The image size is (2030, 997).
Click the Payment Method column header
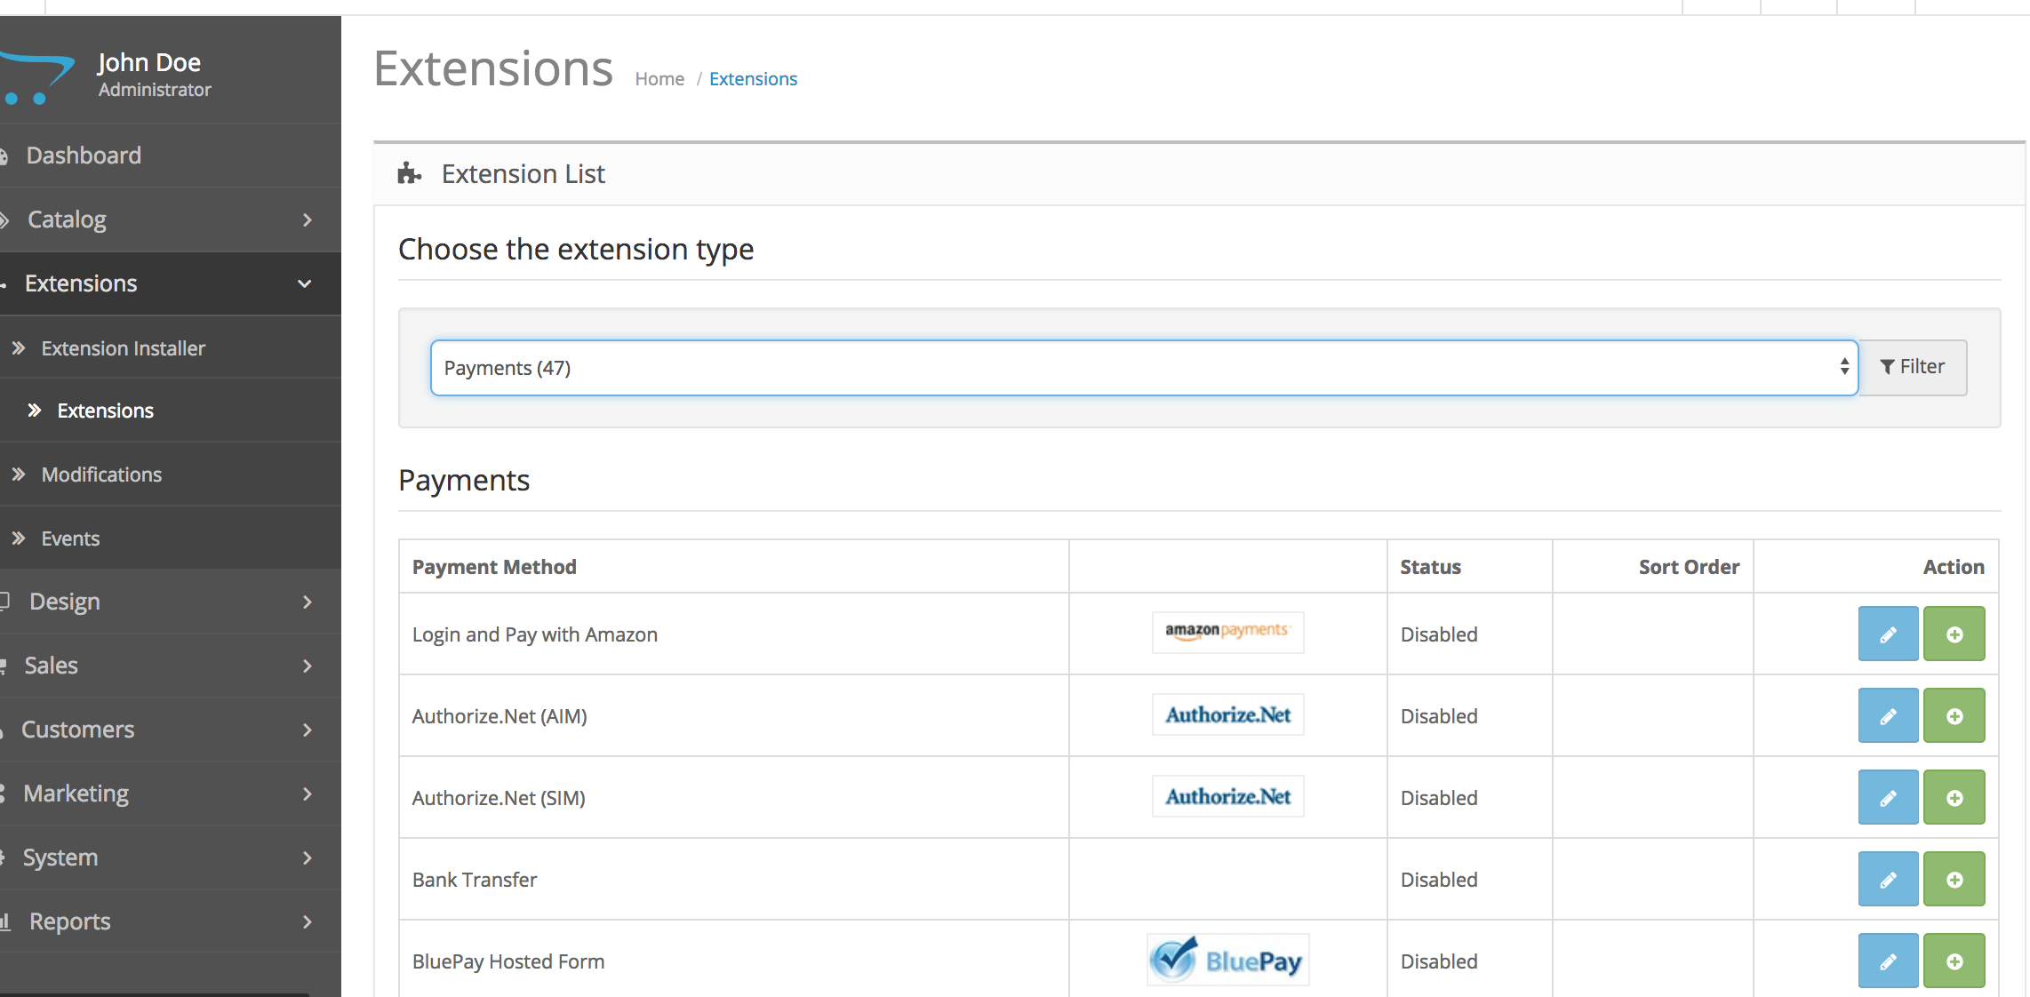[494, 567]
